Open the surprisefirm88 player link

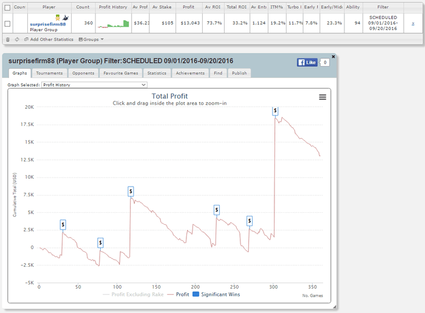[x=47, y=24]
